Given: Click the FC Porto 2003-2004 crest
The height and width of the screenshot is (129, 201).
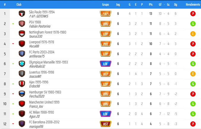Looking at the screenshot, I should (22, 54).
